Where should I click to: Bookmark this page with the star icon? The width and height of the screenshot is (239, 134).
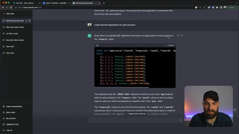point(204,7)
